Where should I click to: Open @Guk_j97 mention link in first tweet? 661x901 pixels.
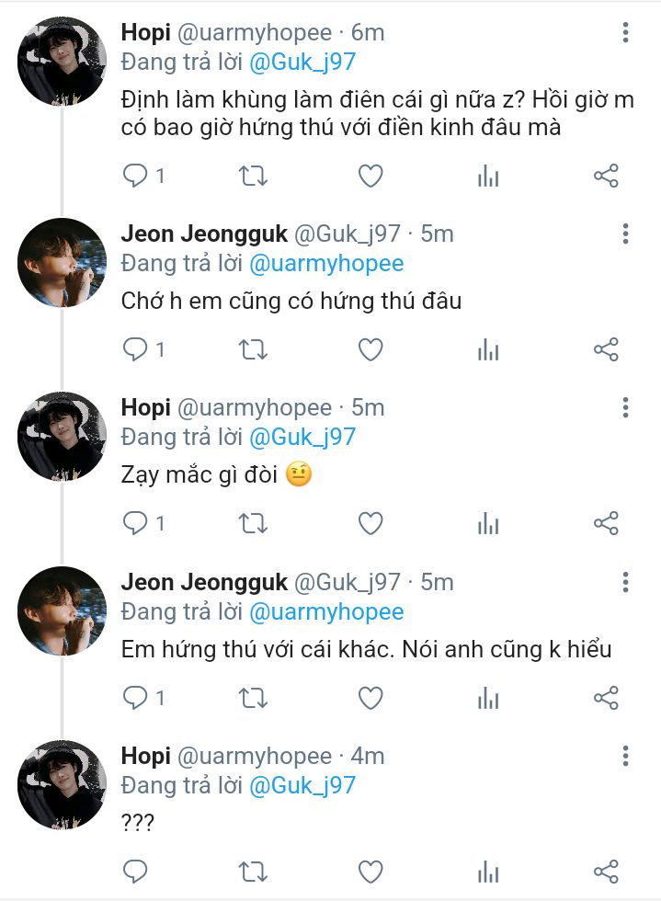tap(302, 63)
